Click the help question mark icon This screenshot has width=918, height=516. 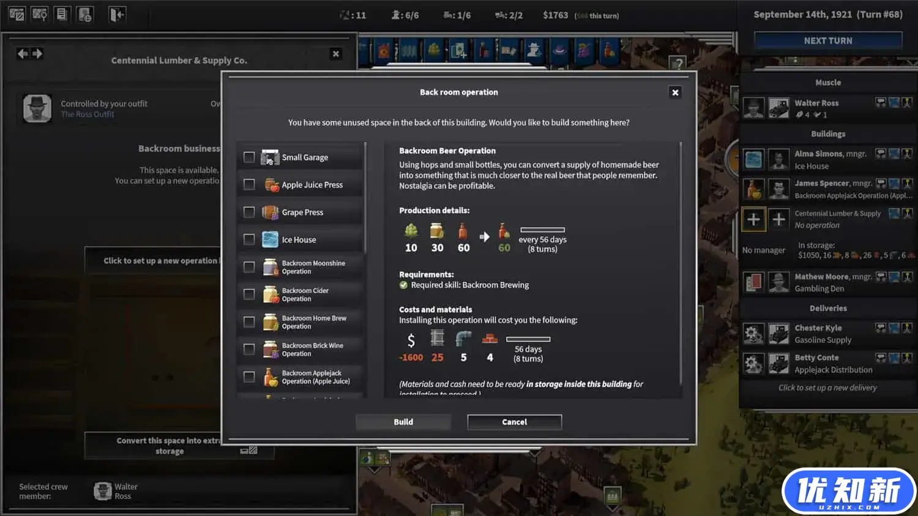tap(677, 63)
